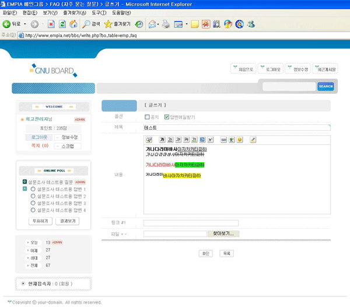Click the 찾아보기 file browse button

(x=223, y=233)
